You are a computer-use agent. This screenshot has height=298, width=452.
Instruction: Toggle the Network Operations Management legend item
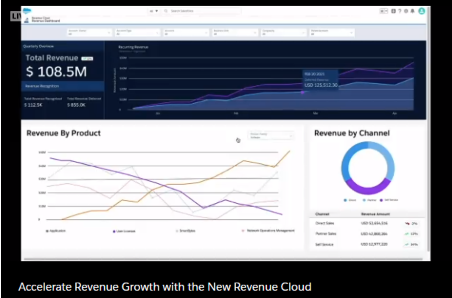(x=268, y=231)
